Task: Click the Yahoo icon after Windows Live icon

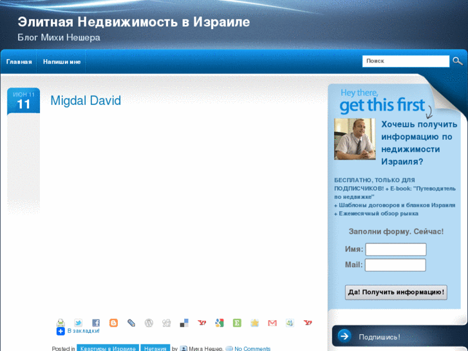Action: 308,323
